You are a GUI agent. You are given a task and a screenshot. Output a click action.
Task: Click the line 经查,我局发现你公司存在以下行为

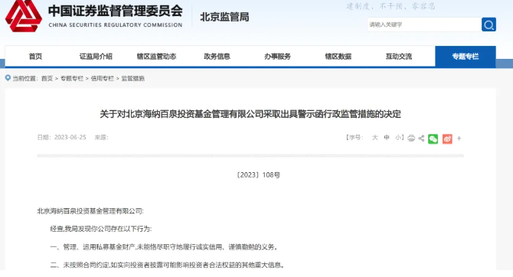101,229
